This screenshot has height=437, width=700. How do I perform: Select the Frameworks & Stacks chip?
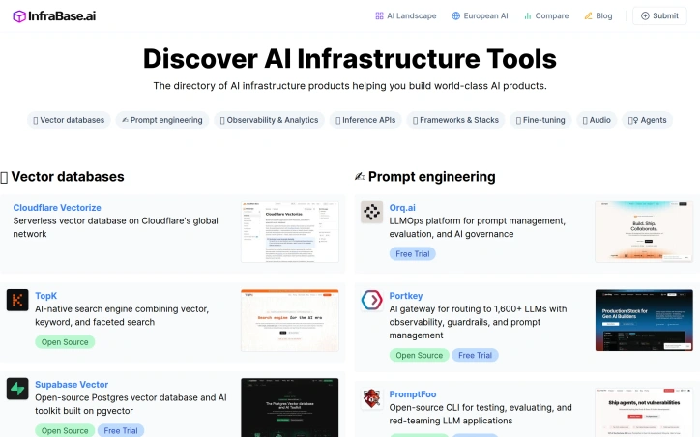(455, 120)
